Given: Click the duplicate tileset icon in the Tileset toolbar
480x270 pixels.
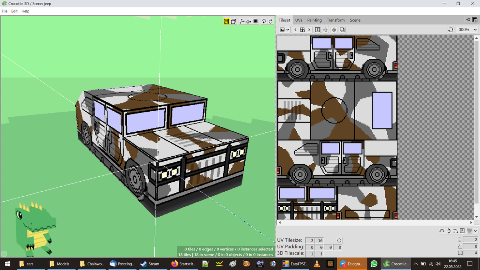Looking at the screenshot, I should point(342,29).
